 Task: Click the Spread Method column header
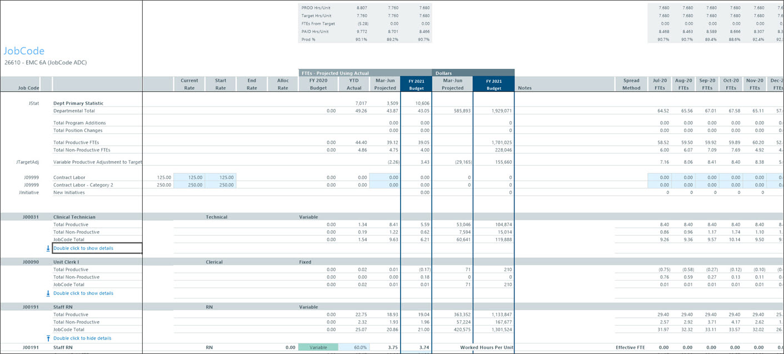point(631,84)
